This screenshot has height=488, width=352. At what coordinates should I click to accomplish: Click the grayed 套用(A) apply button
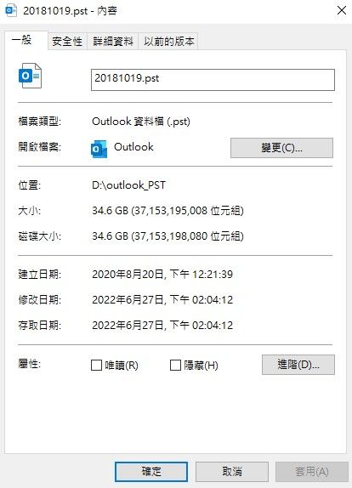point(311,472)
